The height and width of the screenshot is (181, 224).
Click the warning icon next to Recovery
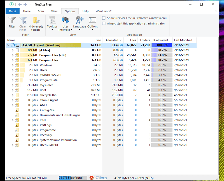click(x=17, y=135)
